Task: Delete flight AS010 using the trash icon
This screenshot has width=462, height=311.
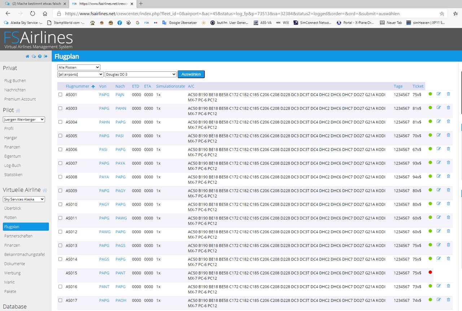Action: (x=448, y=203)
